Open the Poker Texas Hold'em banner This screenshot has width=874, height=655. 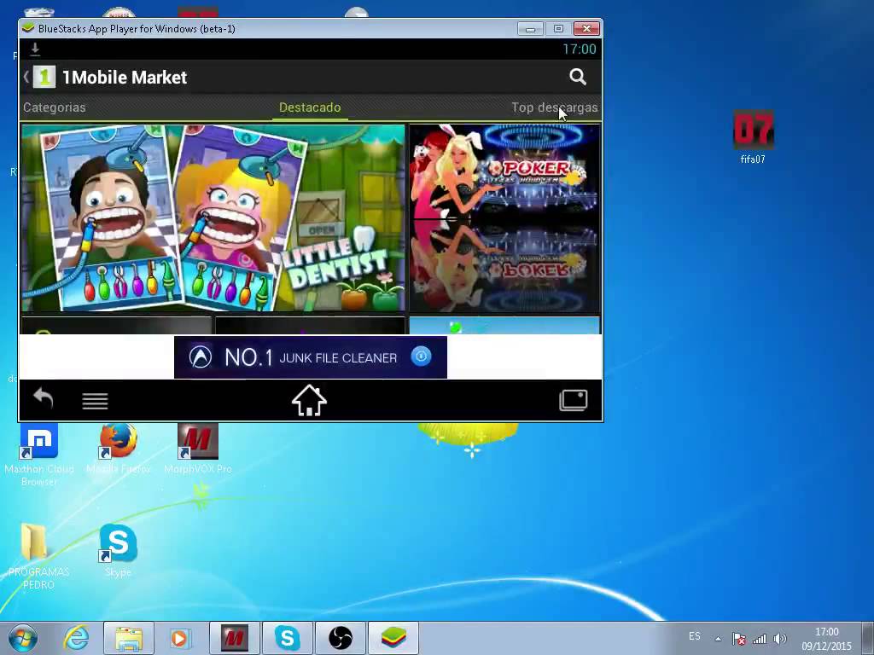504,217
